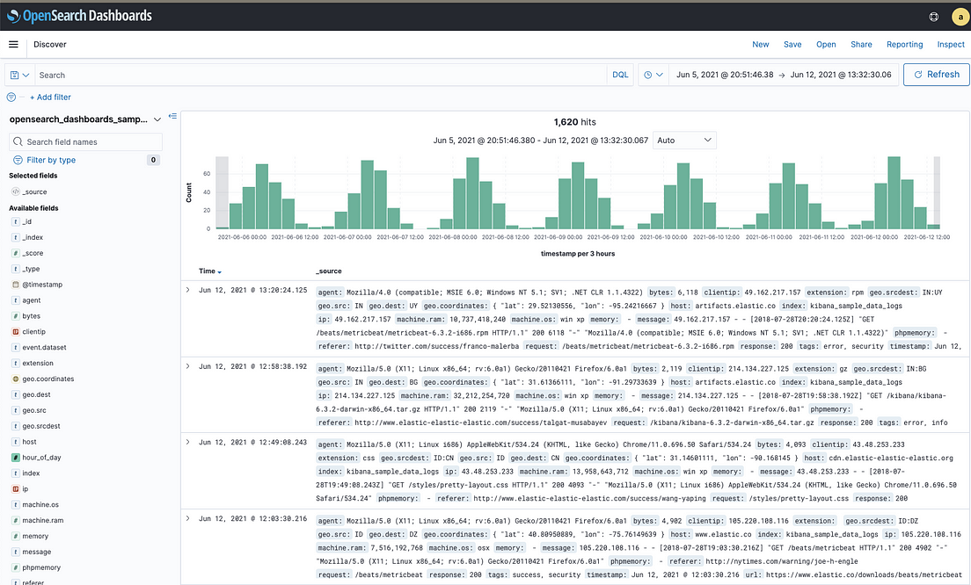Click the tallest histogram bar near 2021-06-08
Image resolution: width=971 pixels, height=585 pixels.
(472, 193)
